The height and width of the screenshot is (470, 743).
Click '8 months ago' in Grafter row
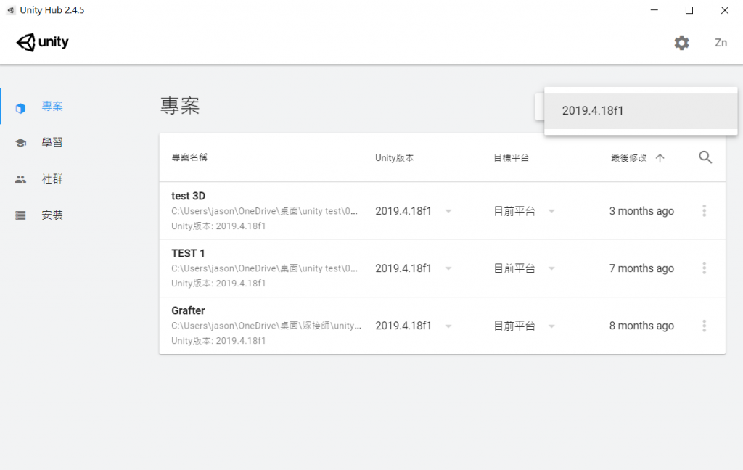[x=641, y=326]
